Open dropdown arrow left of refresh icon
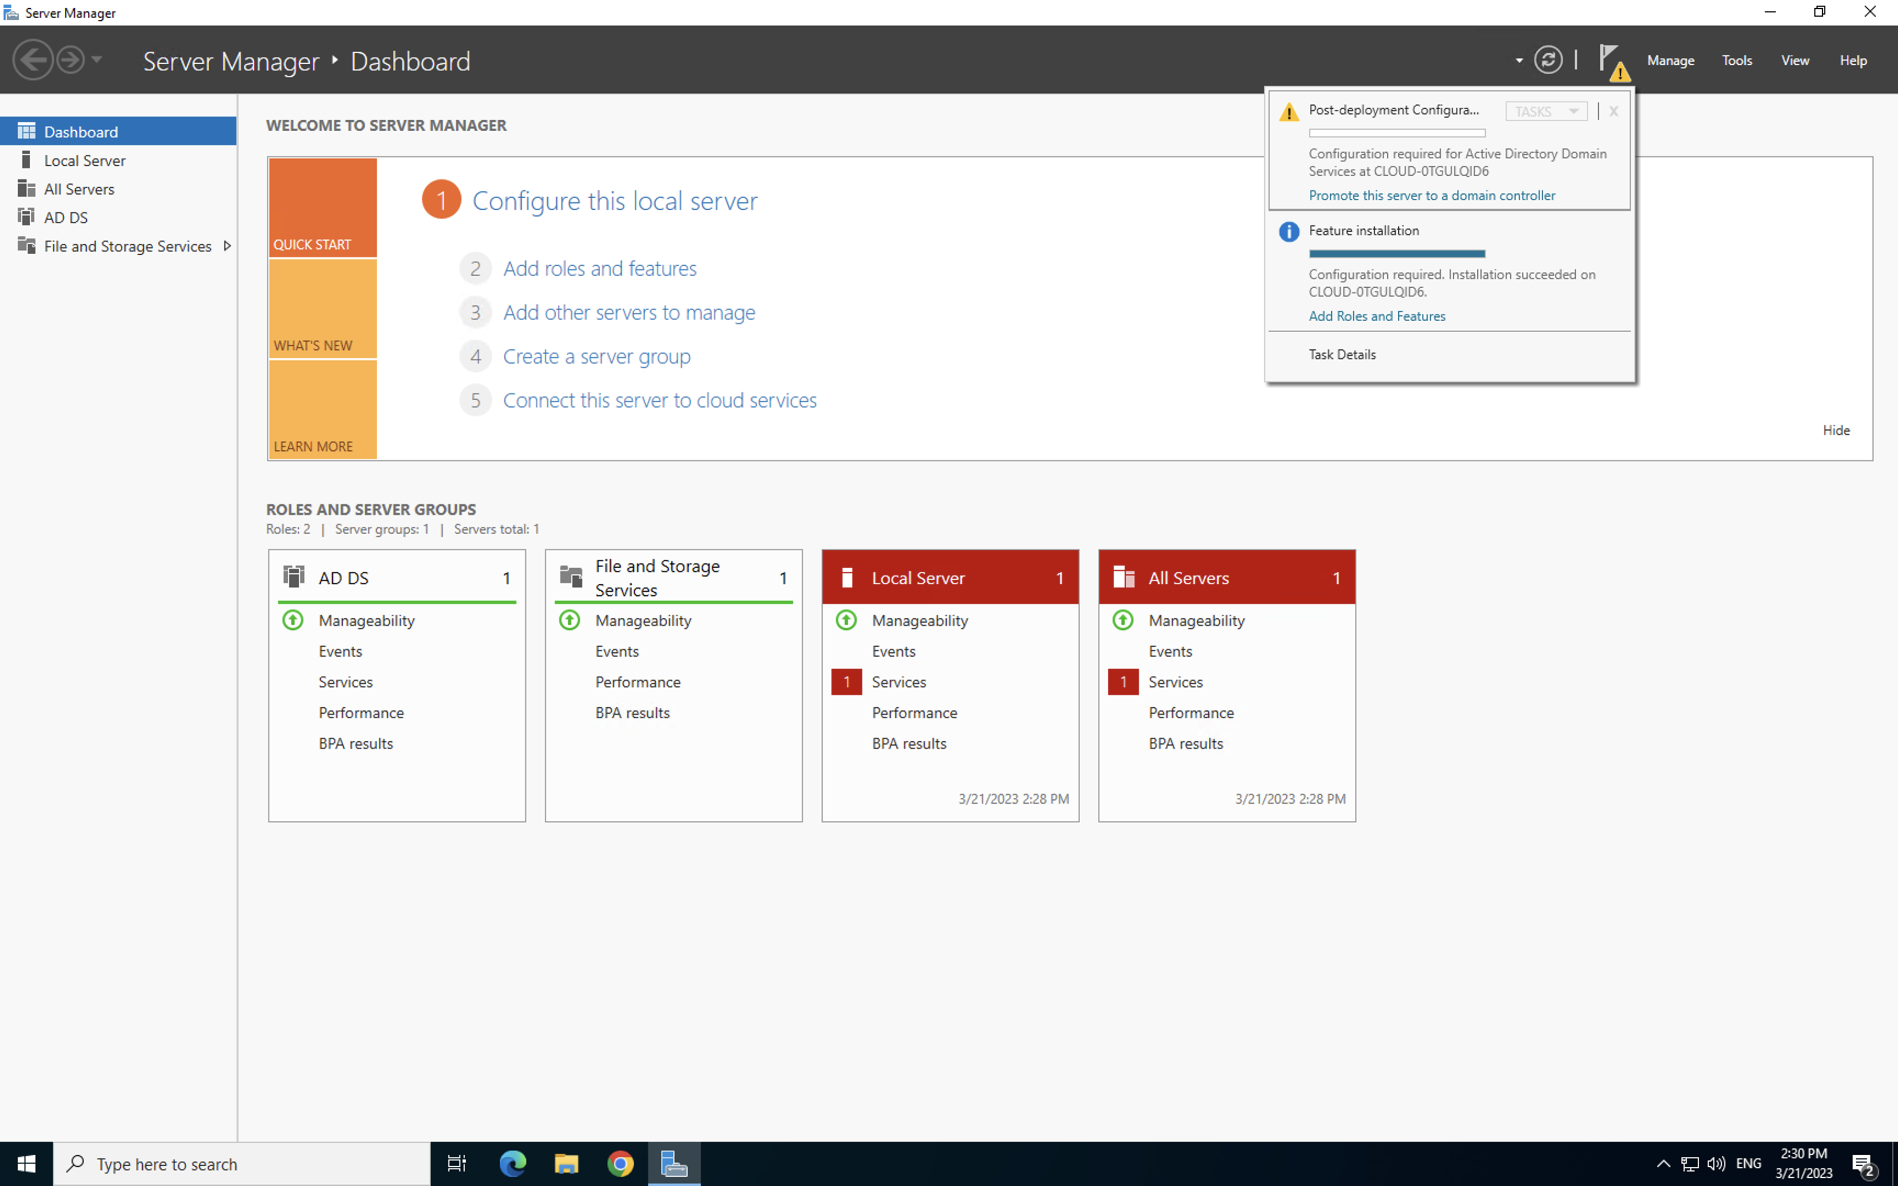 coord(1519,60)
